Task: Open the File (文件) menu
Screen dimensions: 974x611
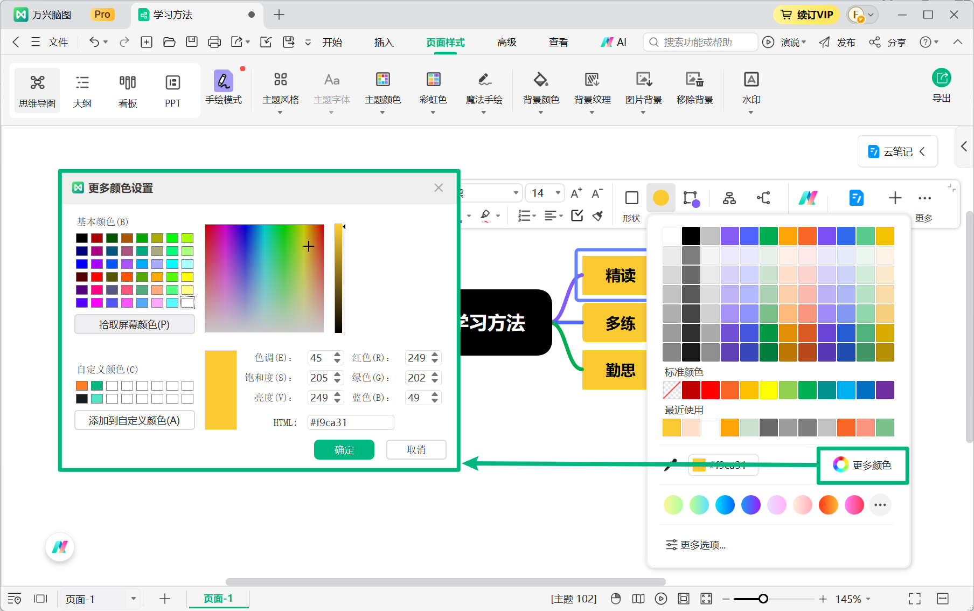Action: coord(58,42)
